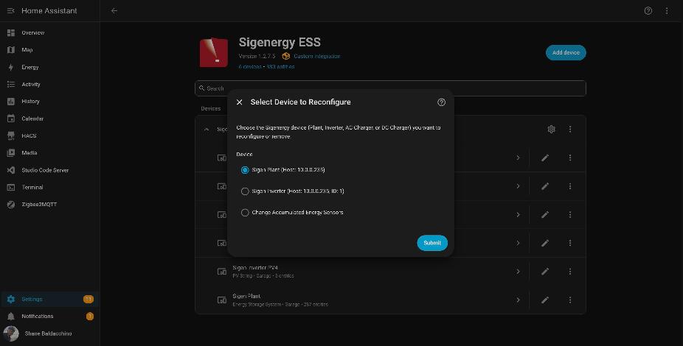Open the Zigbee2MQTT sidebar icon
Viewport: 683px width, 346px height.
(11, 205)
